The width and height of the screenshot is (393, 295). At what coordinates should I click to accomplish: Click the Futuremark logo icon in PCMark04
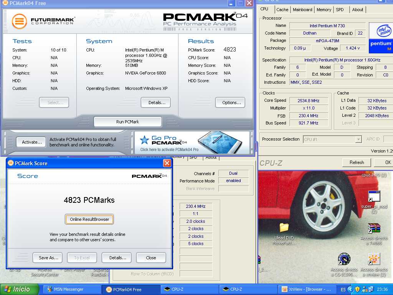19,22
